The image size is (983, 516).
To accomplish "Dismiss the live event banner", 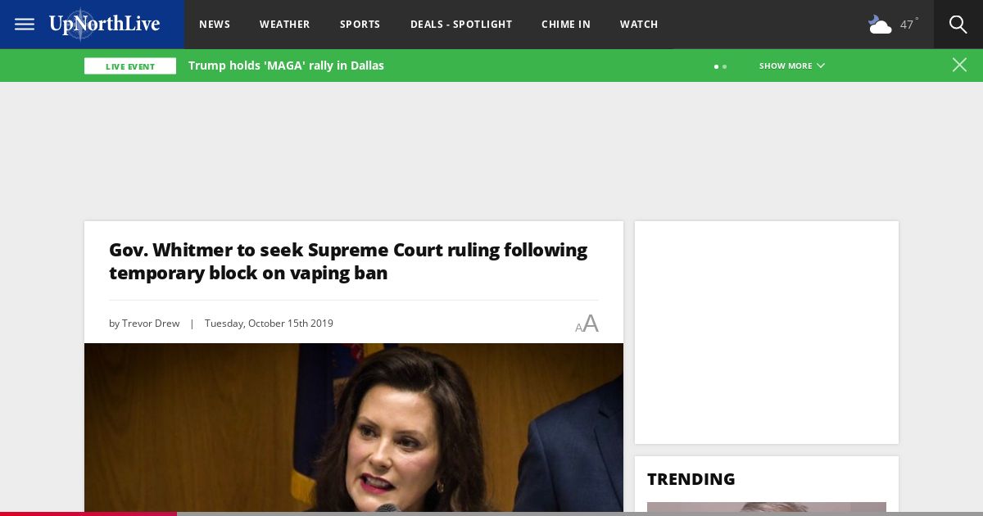I will pos(959,66).
